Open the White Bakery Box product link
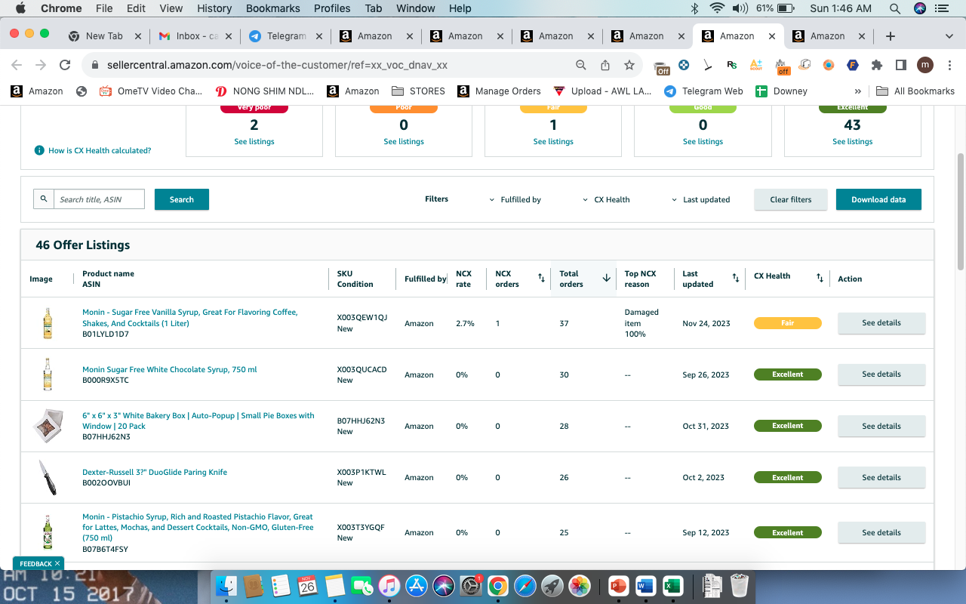 [x=198, y=421]
